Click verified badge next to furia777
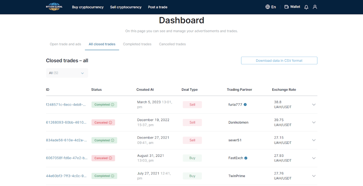 pos(245,105)
